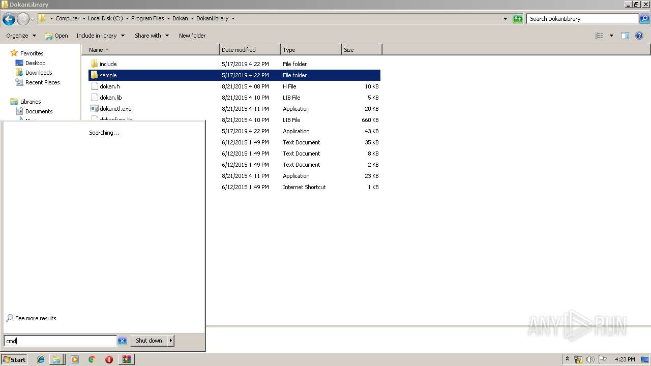The width and height of the screenshot is (651, 366).
Task: Click the Forward navigation arrow
Action: (23, 19)
